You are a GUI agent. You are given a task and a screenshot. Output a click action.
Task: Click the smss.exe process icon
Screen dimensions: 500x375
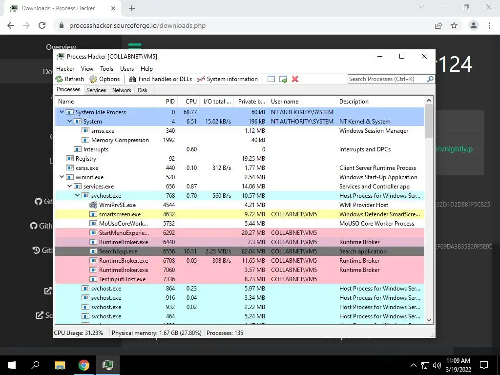pyautogui.click(x=85, y=131)
